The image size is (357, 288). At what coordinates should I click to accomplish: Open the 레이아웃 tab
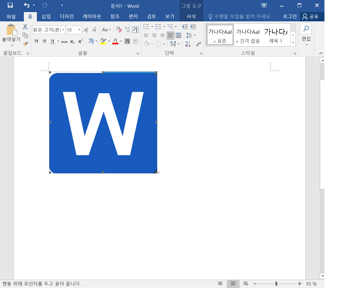pos(92,16)
